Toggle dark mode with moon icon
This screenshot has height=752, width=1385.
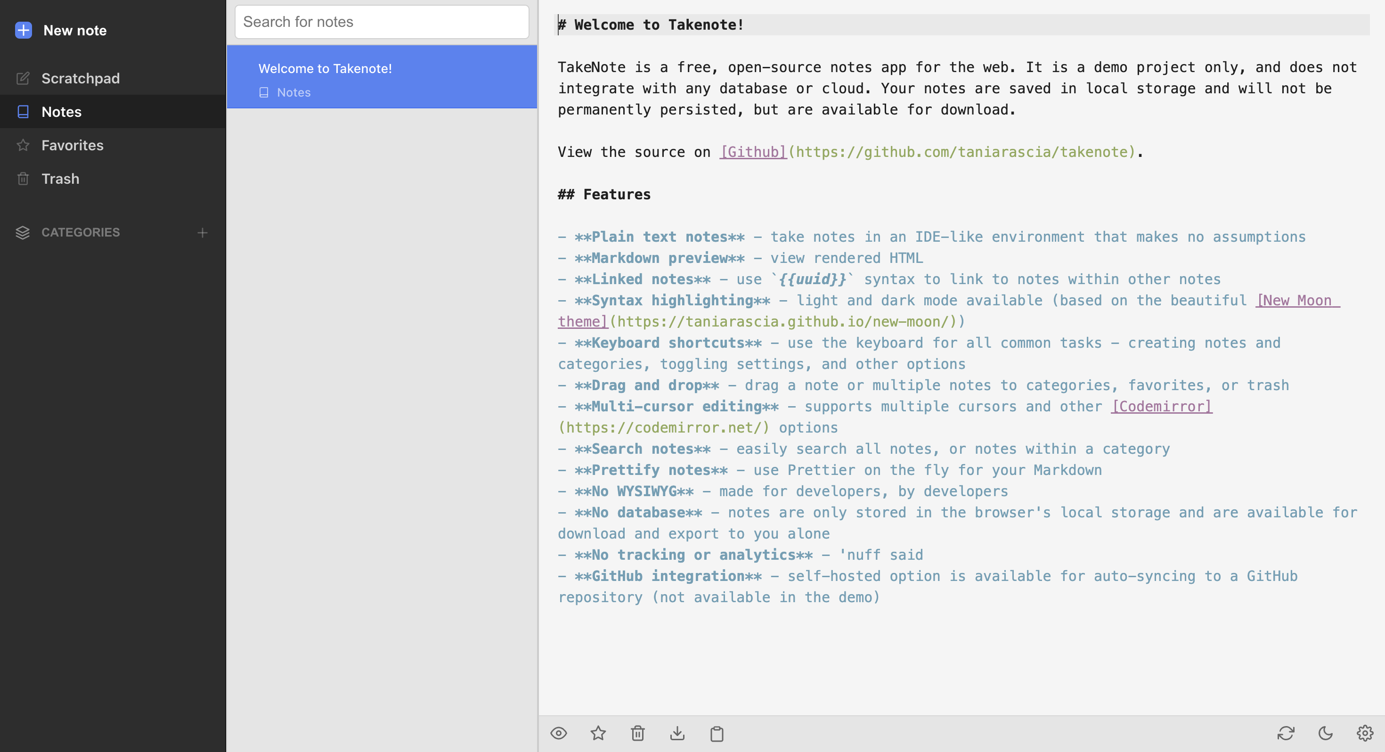coord(1325,733)
